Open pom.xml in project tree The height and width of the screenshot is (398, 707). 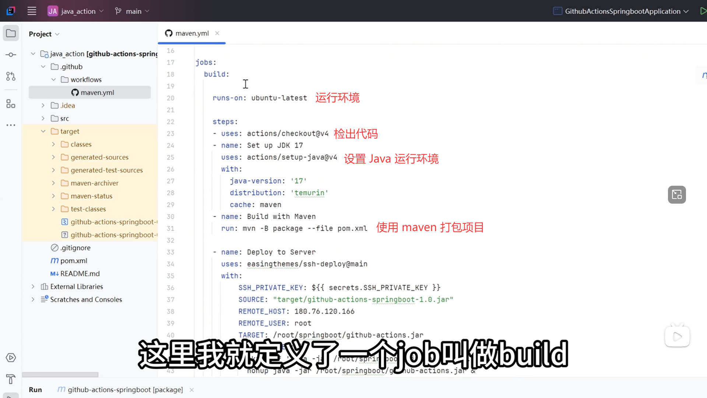click(74, 261)
